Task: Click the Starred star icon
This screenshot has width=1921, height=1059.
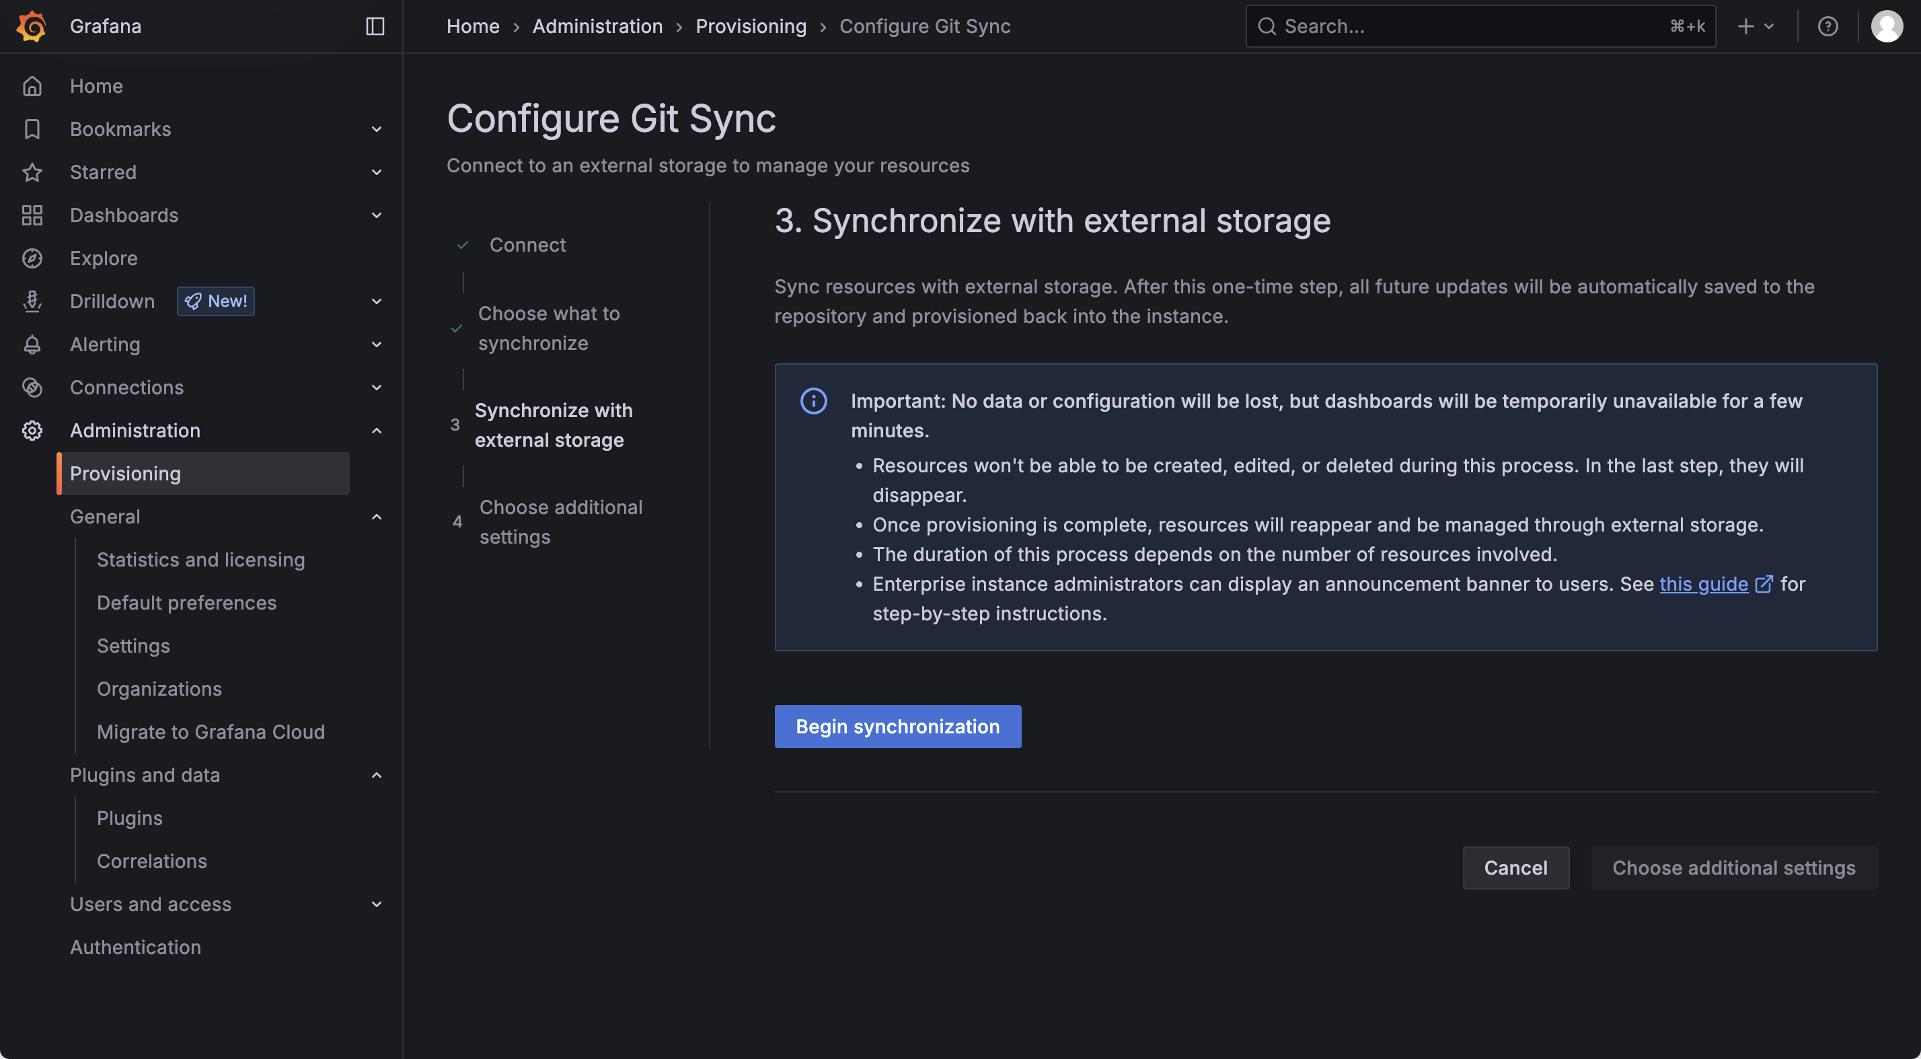Action: pyautogui.click(x=32, y=172)
